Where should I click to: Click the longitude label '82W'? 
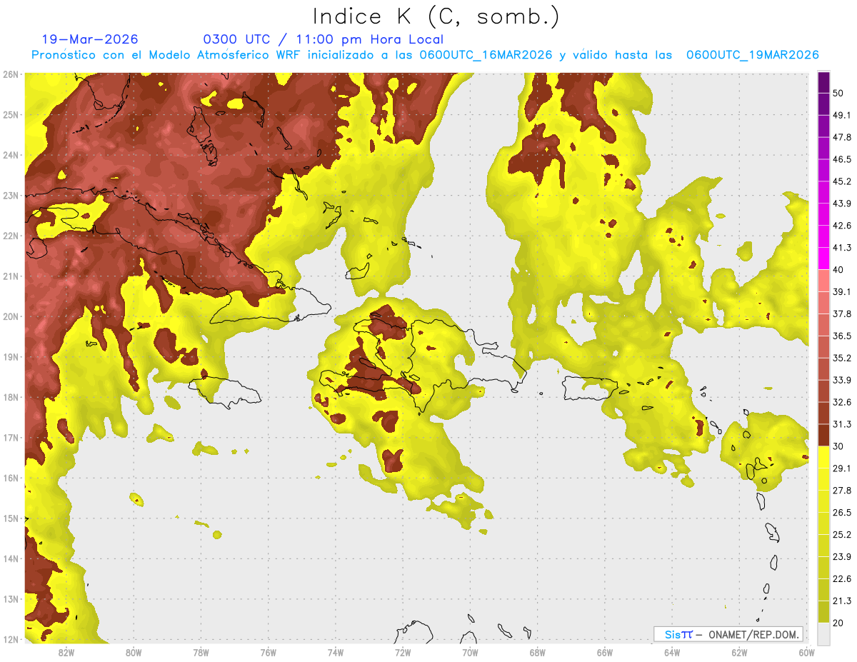[x=66, y=652]
